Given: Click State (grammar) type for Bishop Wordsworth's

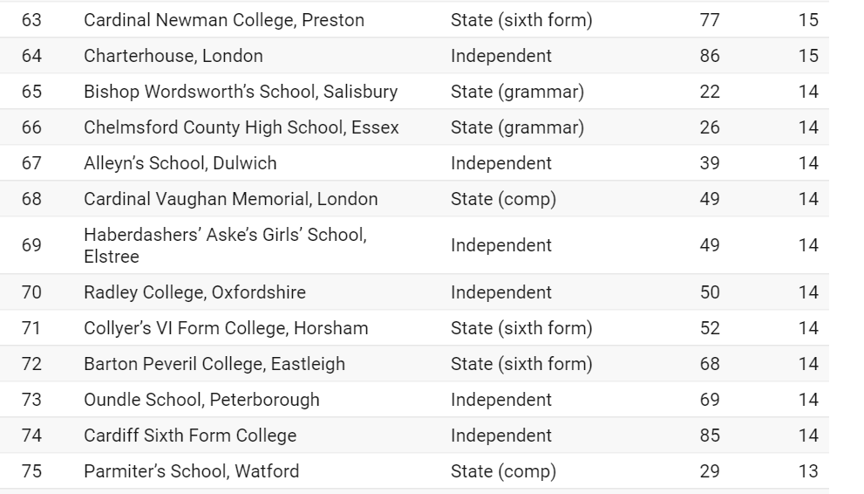Looking at the screenshot, I should 517,92.
